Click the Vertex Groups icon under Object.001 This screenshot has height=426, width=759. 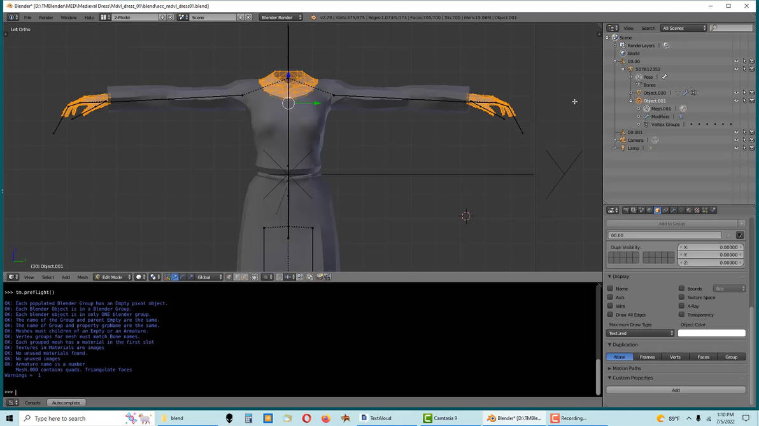(646, 125)
